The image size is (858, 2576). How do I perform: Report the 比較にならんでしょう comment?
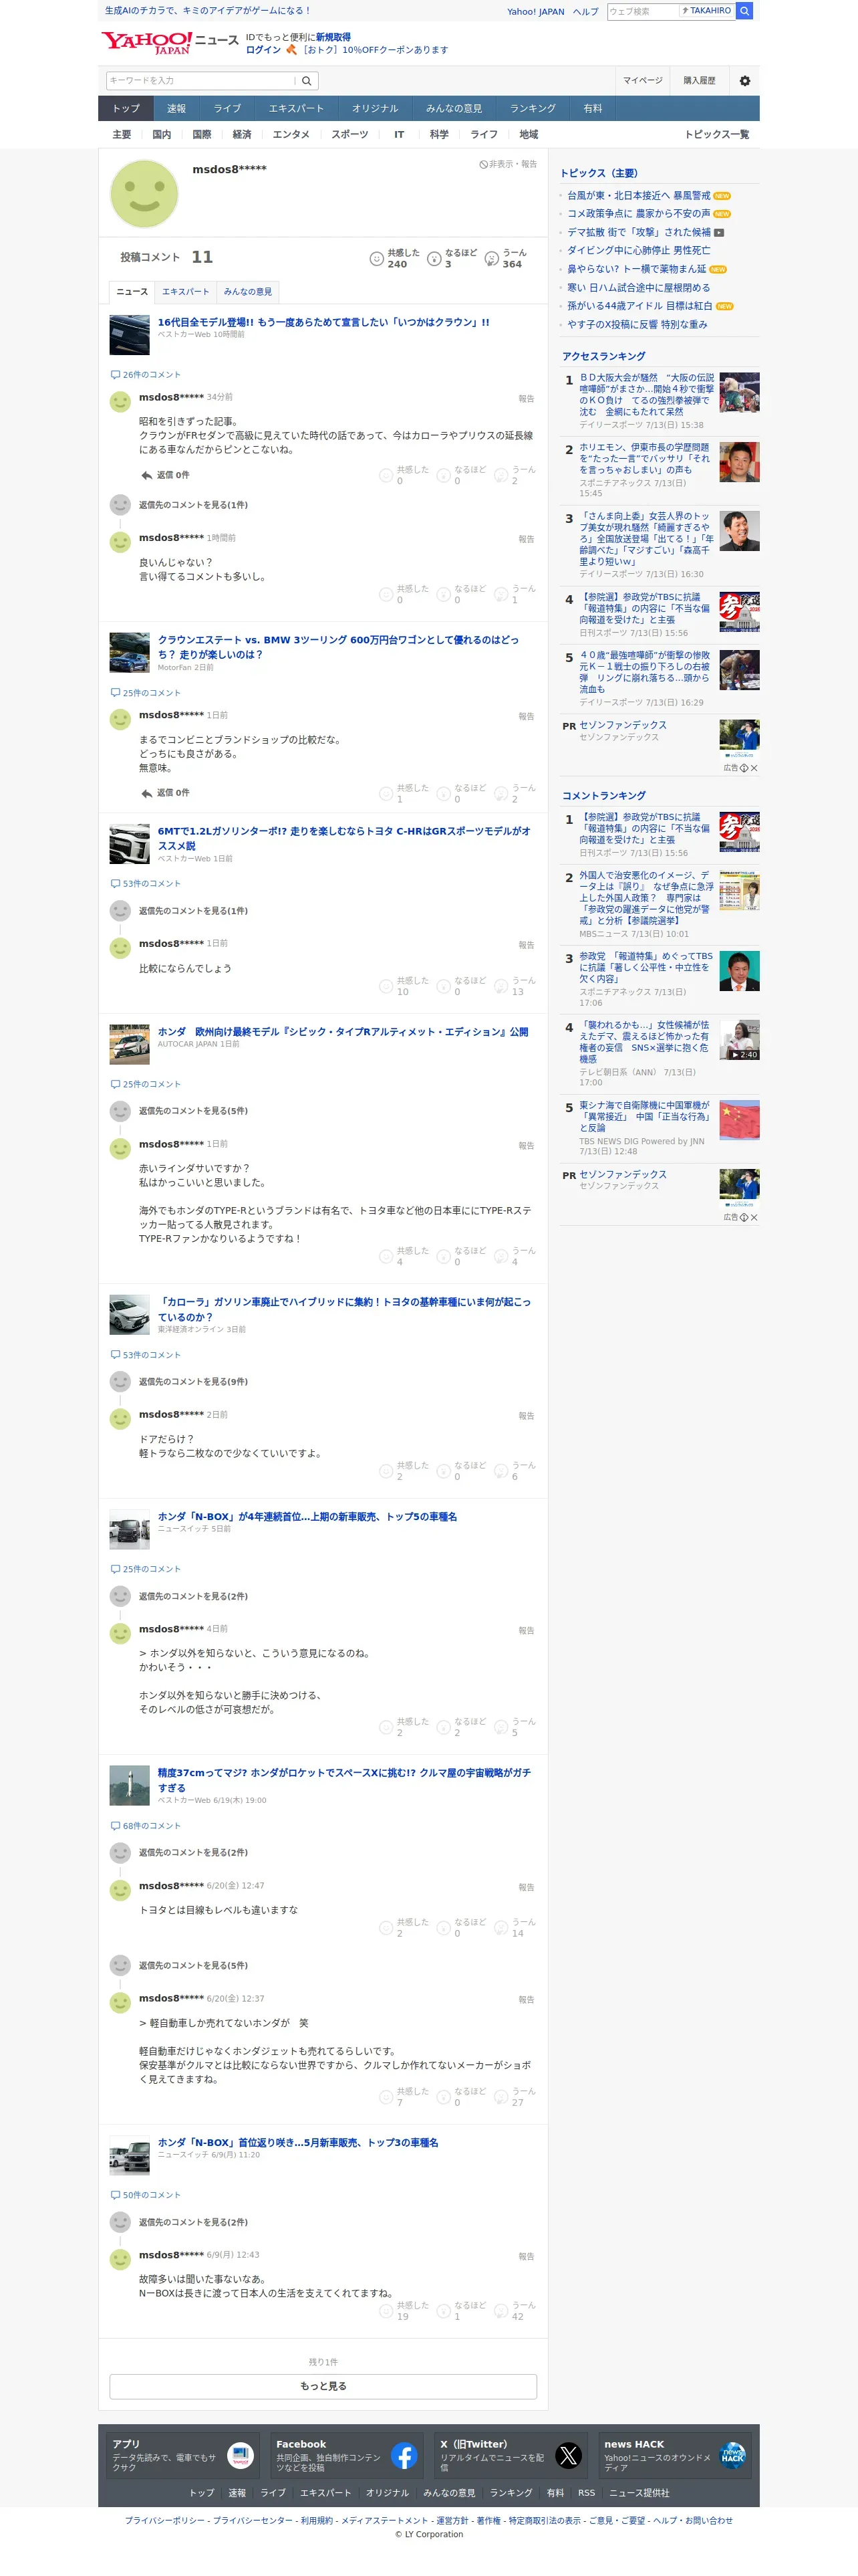click(x=527, y=945)
